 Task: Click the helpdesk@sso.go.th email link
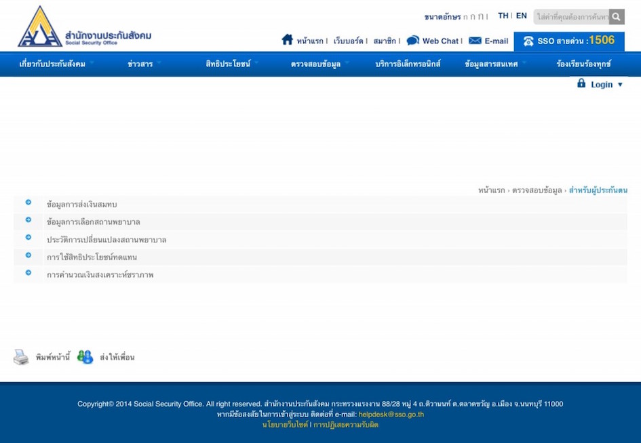click(x=391, y=415)
